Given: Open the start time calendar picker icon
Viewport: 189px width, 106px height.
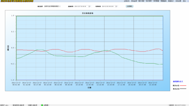Looking at the screenshot, I should [x=89, y=6].
